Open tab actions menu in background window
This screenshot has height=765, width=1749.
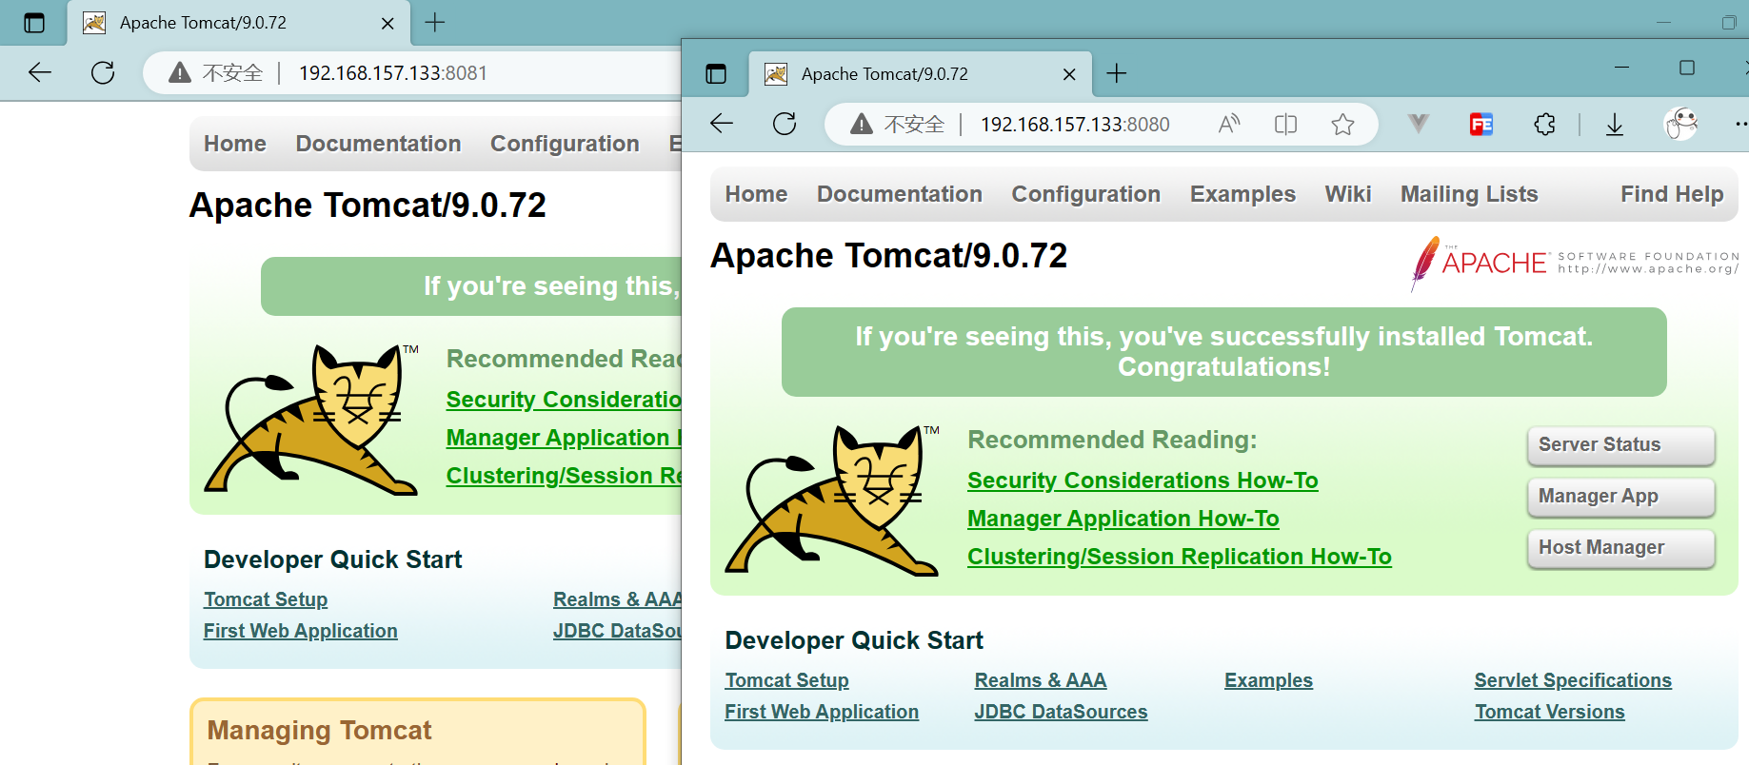tap(34, 23)
